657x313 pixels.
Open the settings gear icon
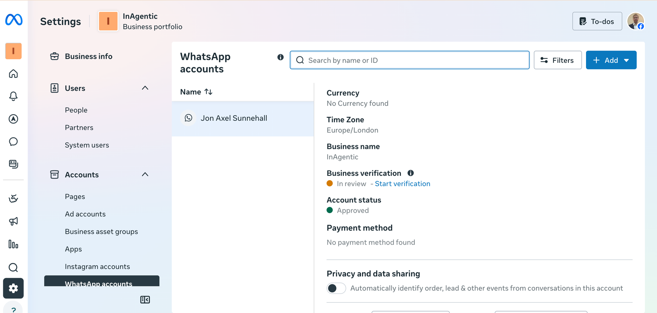tap(13, 288)
